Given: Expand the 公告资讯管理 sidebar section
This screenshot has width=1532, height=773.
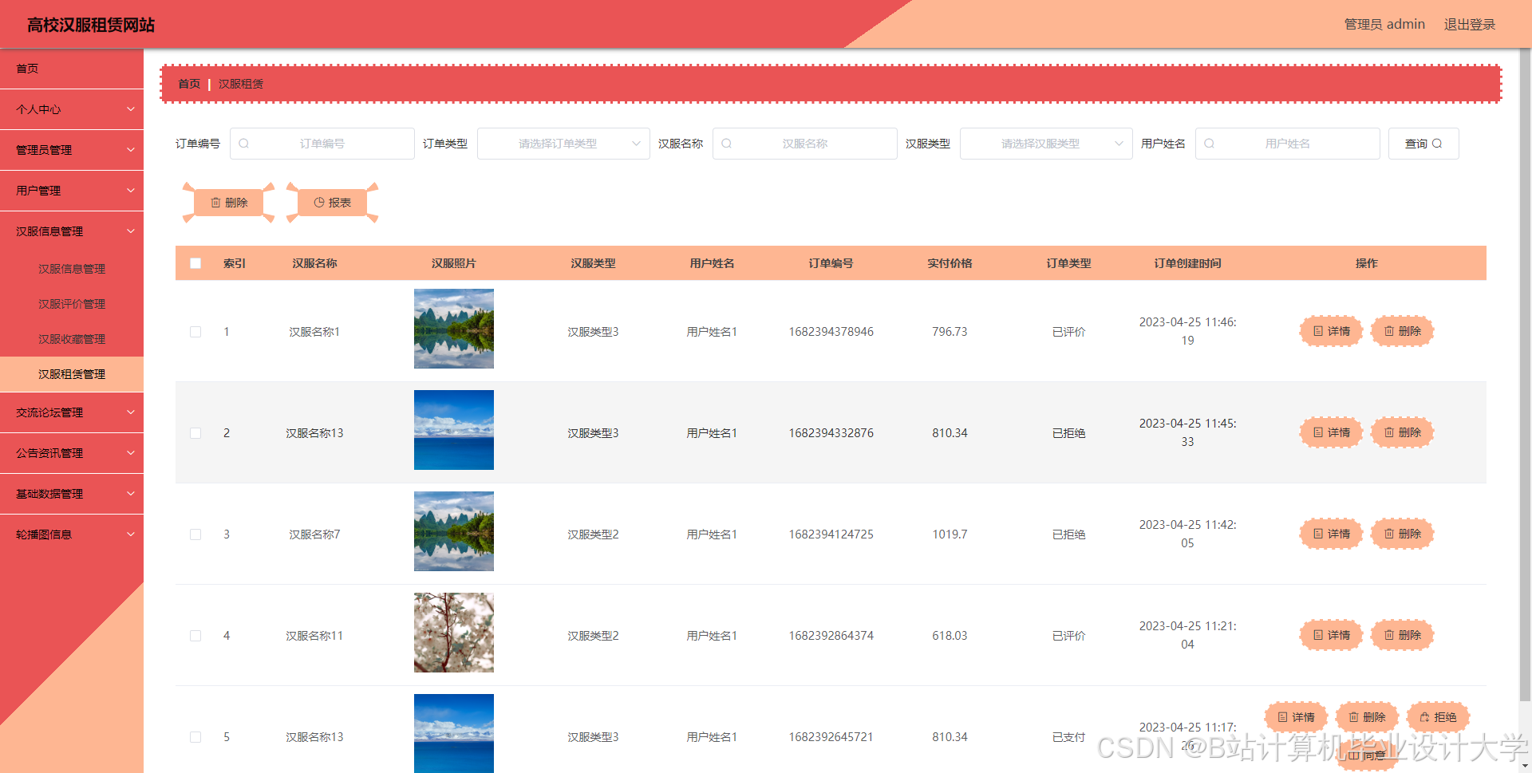Looking at the screenshot, I should [x=72, y=453].
